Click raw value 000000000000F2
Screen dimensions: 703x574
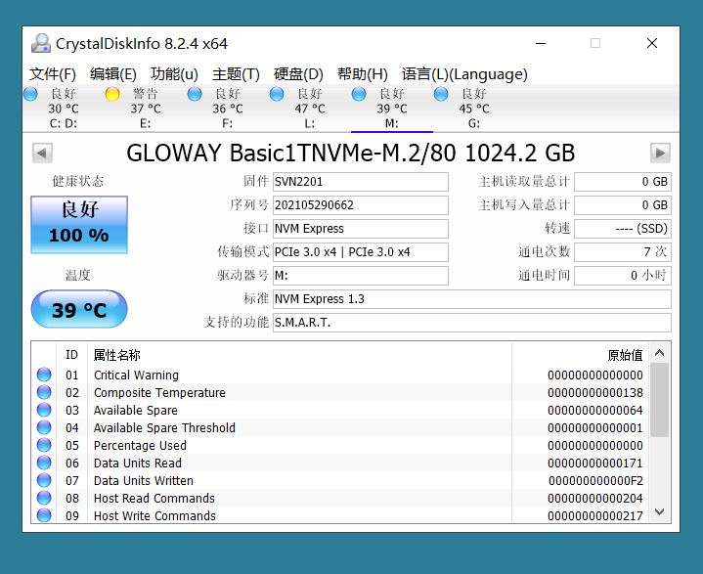(595, 481)
